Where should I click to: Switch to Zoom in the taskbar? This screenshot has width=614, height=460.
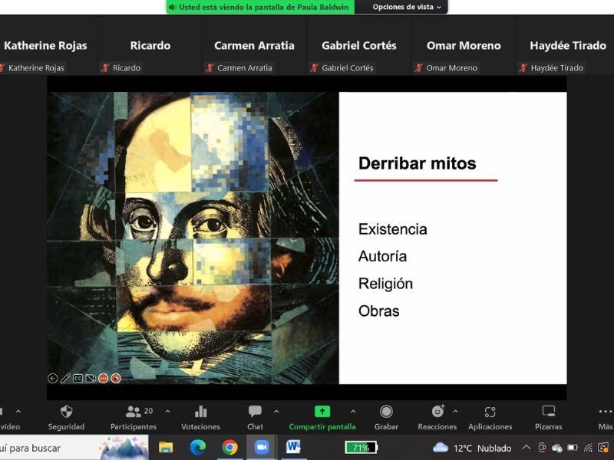tap(262, 448)
